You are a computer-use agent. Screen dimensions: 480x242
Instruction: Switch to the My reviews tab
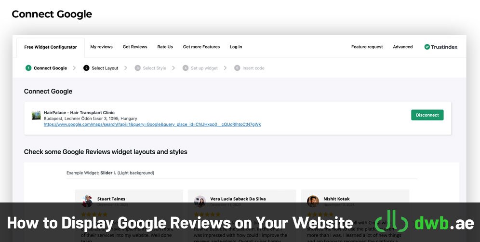pyautogui.click(x=101, y=47)
